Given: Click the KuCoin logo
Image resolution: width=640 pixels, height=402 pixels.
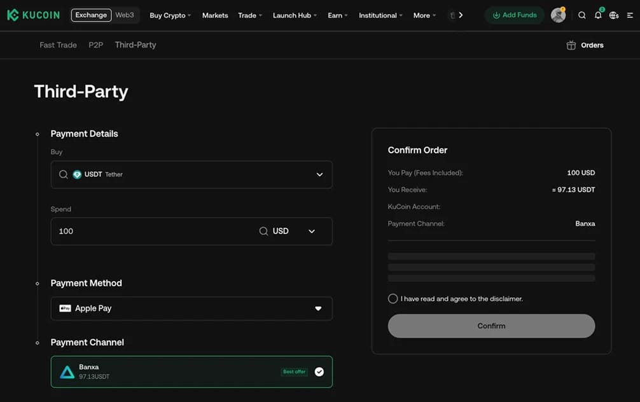Looking at the screenshot, I should (34, 15).
